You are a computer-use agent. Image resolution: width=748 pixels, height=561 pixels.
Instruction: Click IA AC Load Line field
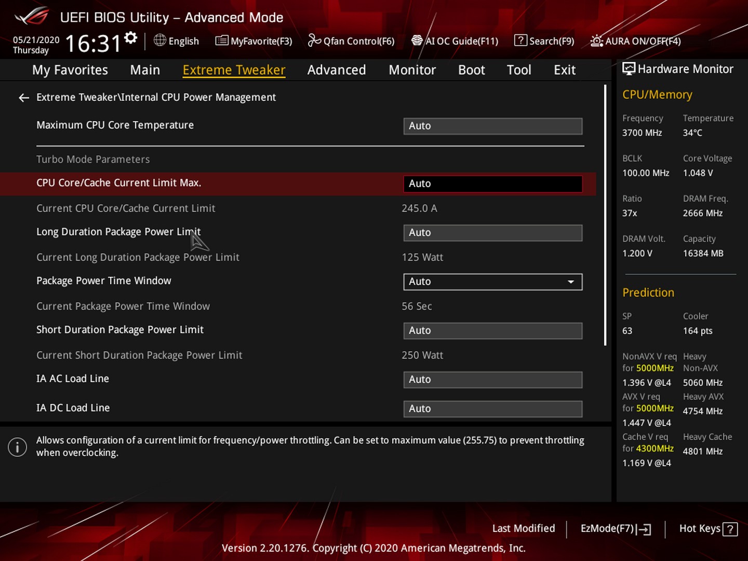493,380
